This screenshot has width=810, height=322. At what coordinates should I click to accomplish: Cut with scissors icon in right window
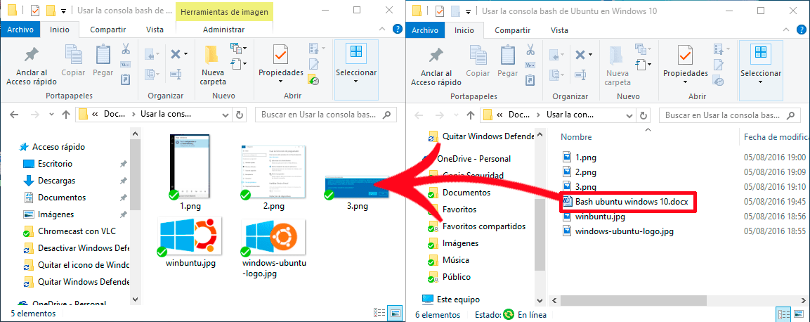pyautogui.click(x=530, y=49)
